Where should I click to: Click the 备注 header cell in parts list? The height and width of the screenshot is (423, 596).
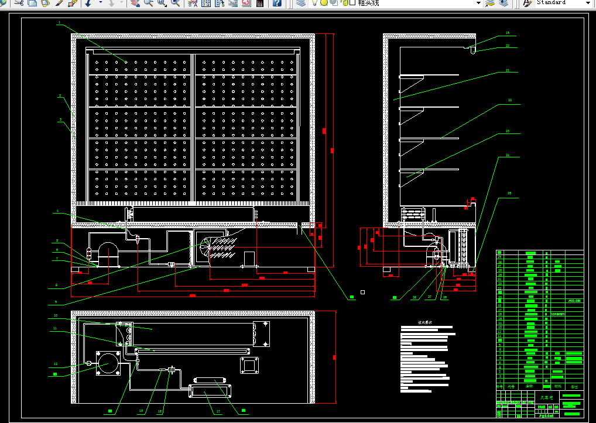point(574,387)
